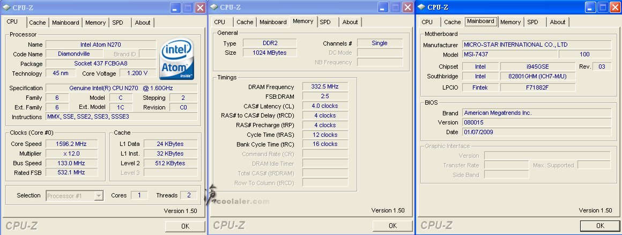Click the 2:5 FSB:DRAM value
The width and height of the screenshot is (622, 235).
point(325,96)
